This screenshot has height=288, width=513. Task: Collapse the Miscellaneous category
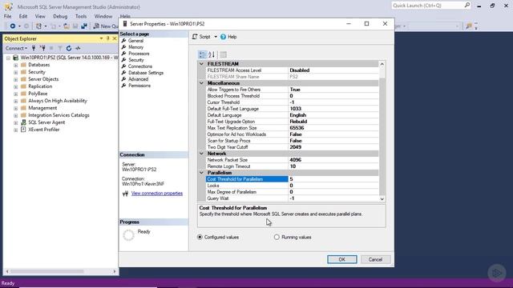point(201,83)
